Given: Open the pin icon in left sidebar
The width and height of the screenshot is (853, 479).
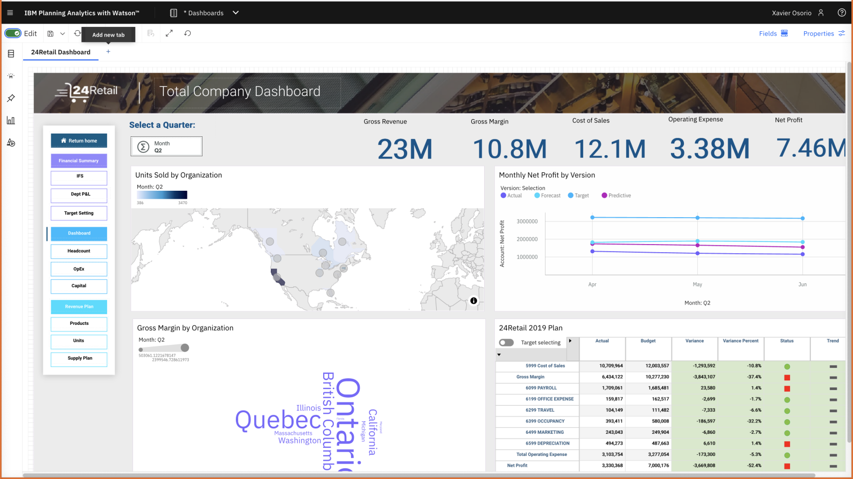Looking at the screenshot, I should pyautogui.click(x=11, y=98).
